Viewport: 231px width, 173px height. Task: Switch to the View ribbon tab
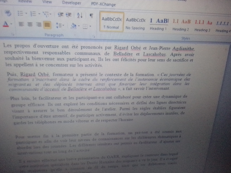[47, 2]
